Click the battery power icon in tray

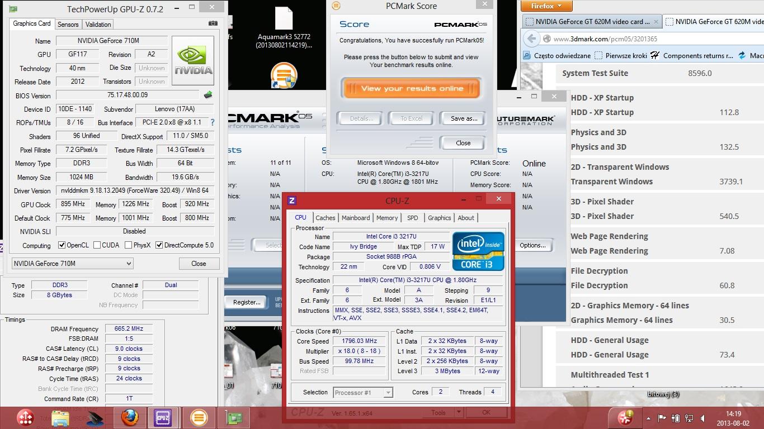676,418
